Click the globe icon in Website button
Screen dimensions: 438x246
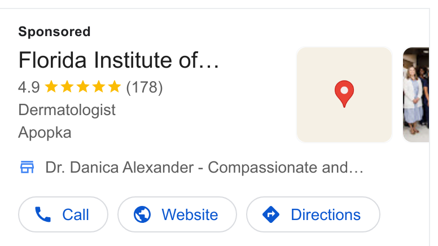coord(142,214)
